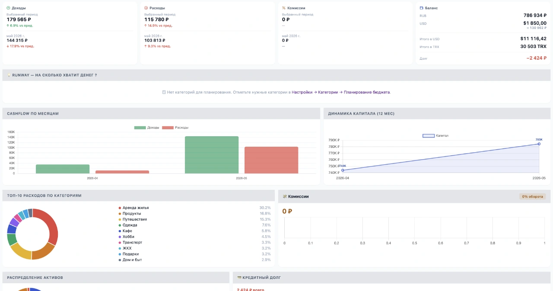
Task: Click the 'Топ-10 расходов по категориям' header
Action: 139,196
